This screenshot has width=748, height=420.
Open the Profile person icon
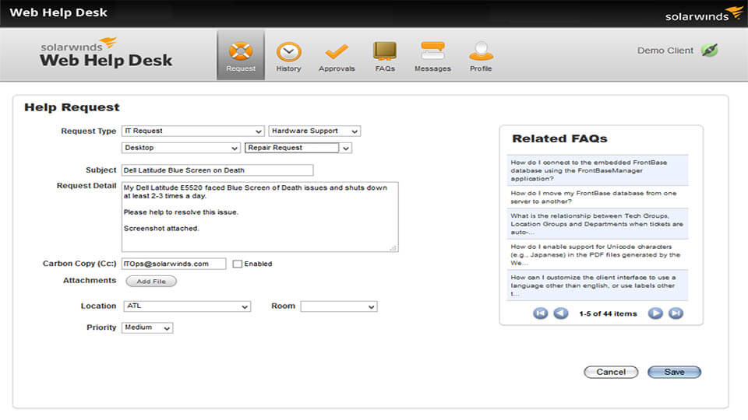(481, 51)
